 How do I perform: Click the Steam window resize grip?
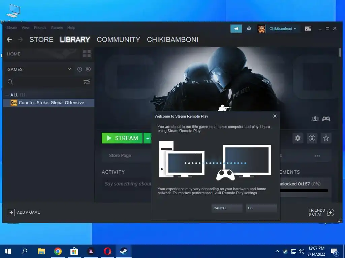tap(340, 220)
